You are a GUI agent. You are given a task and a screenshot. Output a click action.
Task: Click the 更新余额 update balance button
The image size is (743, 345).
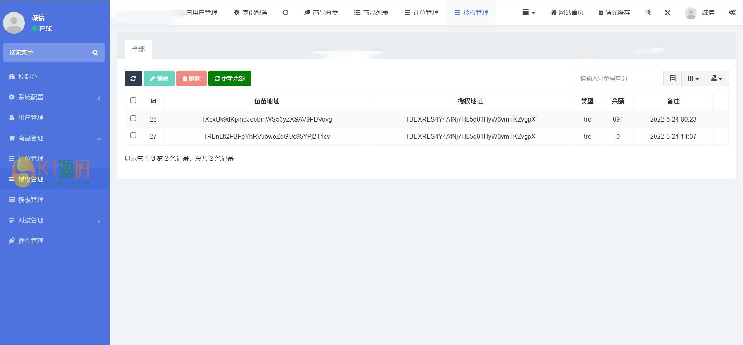point(230,79)
